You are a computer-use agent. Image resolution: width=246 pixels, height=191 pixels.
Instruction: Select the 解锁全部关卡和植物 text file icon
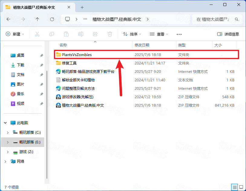point(58,80)
